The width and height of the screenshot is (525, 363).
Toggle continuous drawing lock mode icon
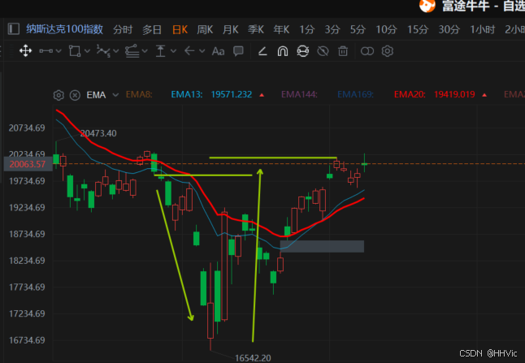point(302,51)
